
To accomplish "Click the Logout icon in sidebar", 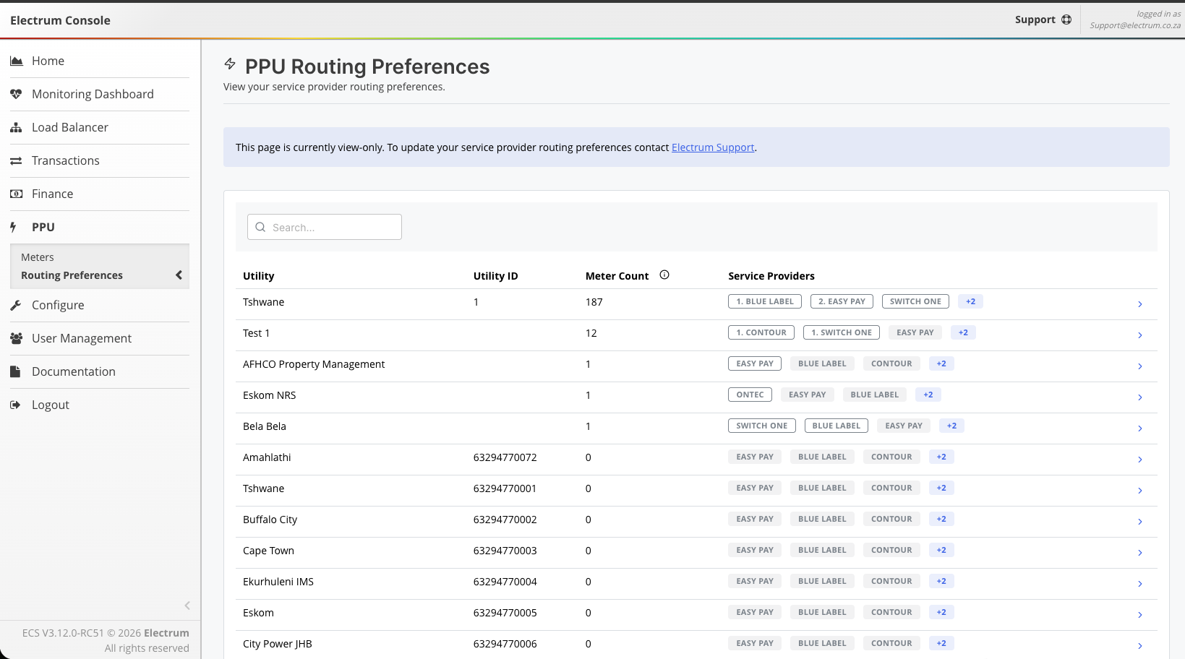I will point(16,405).
